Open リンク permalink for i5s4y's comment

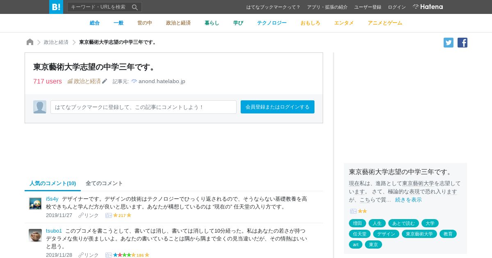(x=89, y=215)
